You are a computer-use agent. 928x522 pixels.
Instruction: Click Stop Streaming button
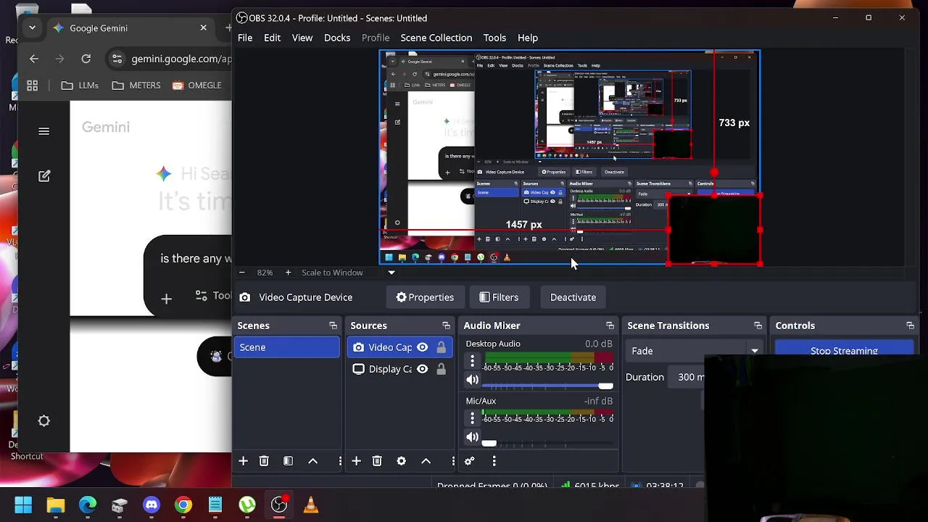pyautogui.click(x=844, y=349)
